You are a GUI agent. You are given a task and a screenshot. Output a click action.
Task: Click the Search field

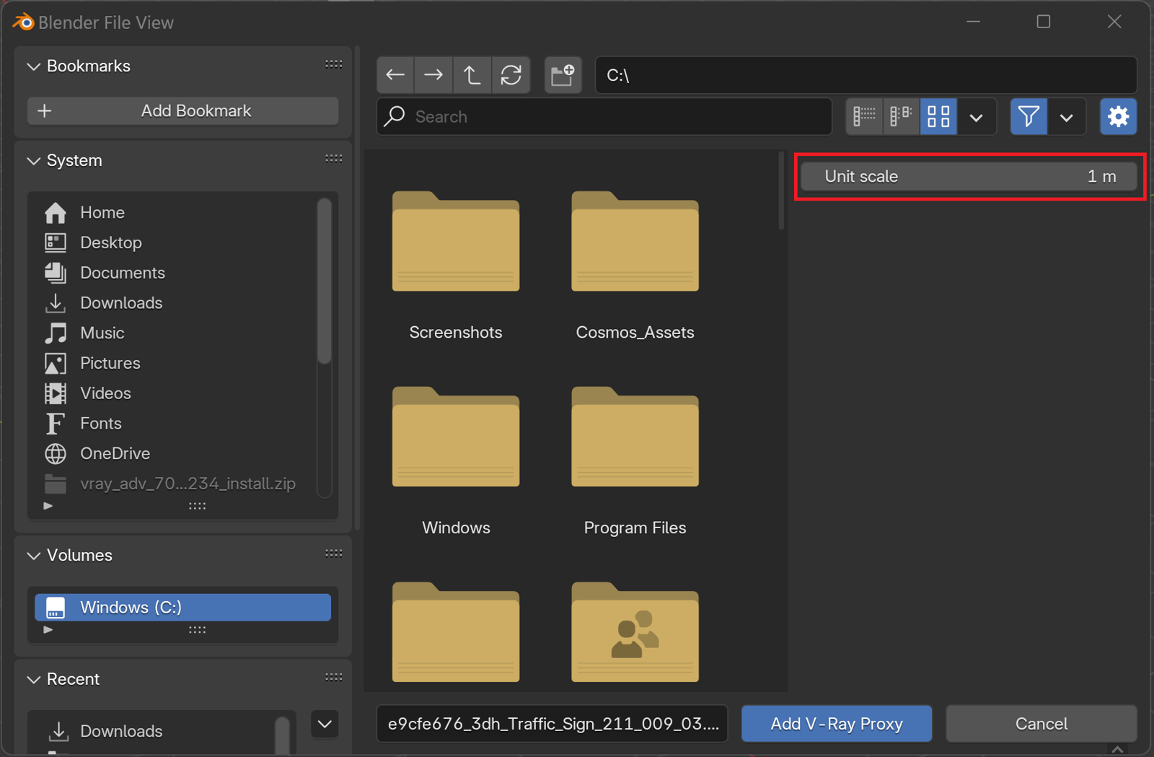coord(604,117)
